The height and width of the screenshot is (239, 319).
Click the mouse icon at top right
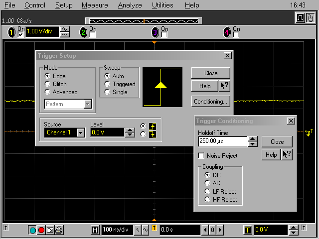tap(310, 18)
